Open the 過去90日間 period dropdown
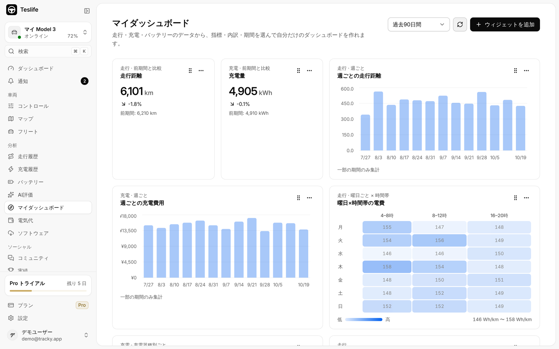Viewport: 559px width, 349px height. [418, 24]
